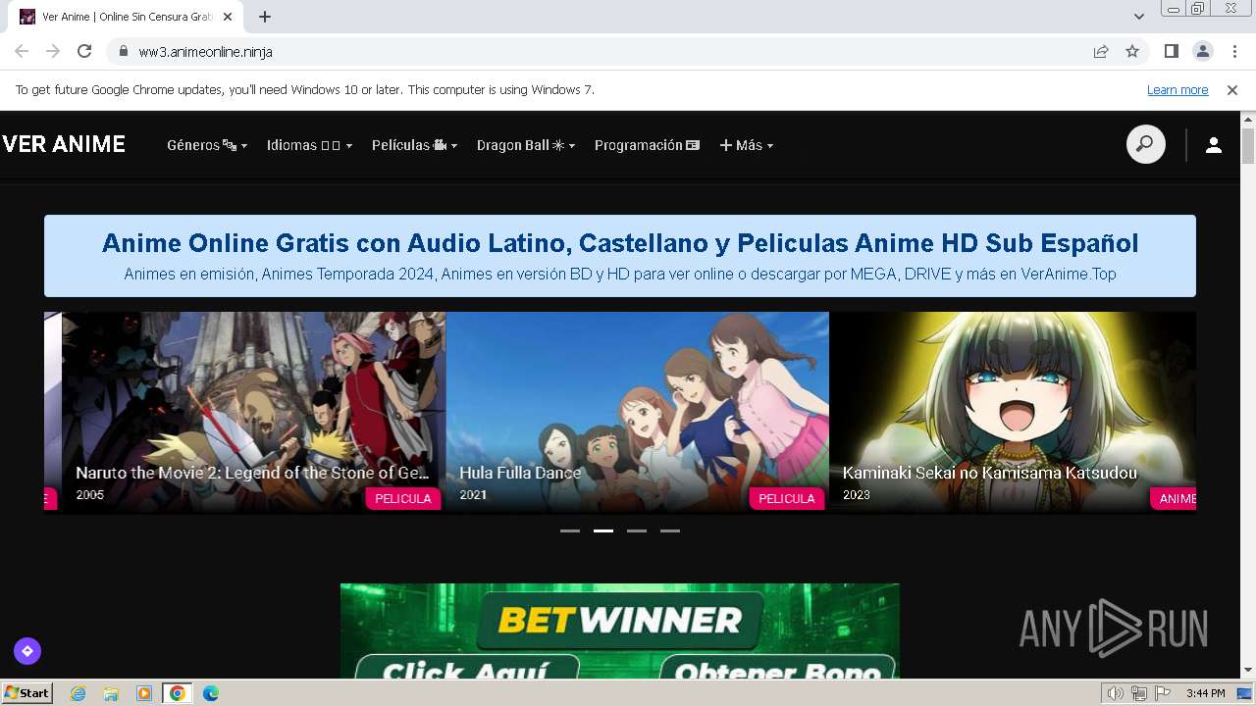Open the user account profile icon
The image size is (1256, 706).
1214,145
